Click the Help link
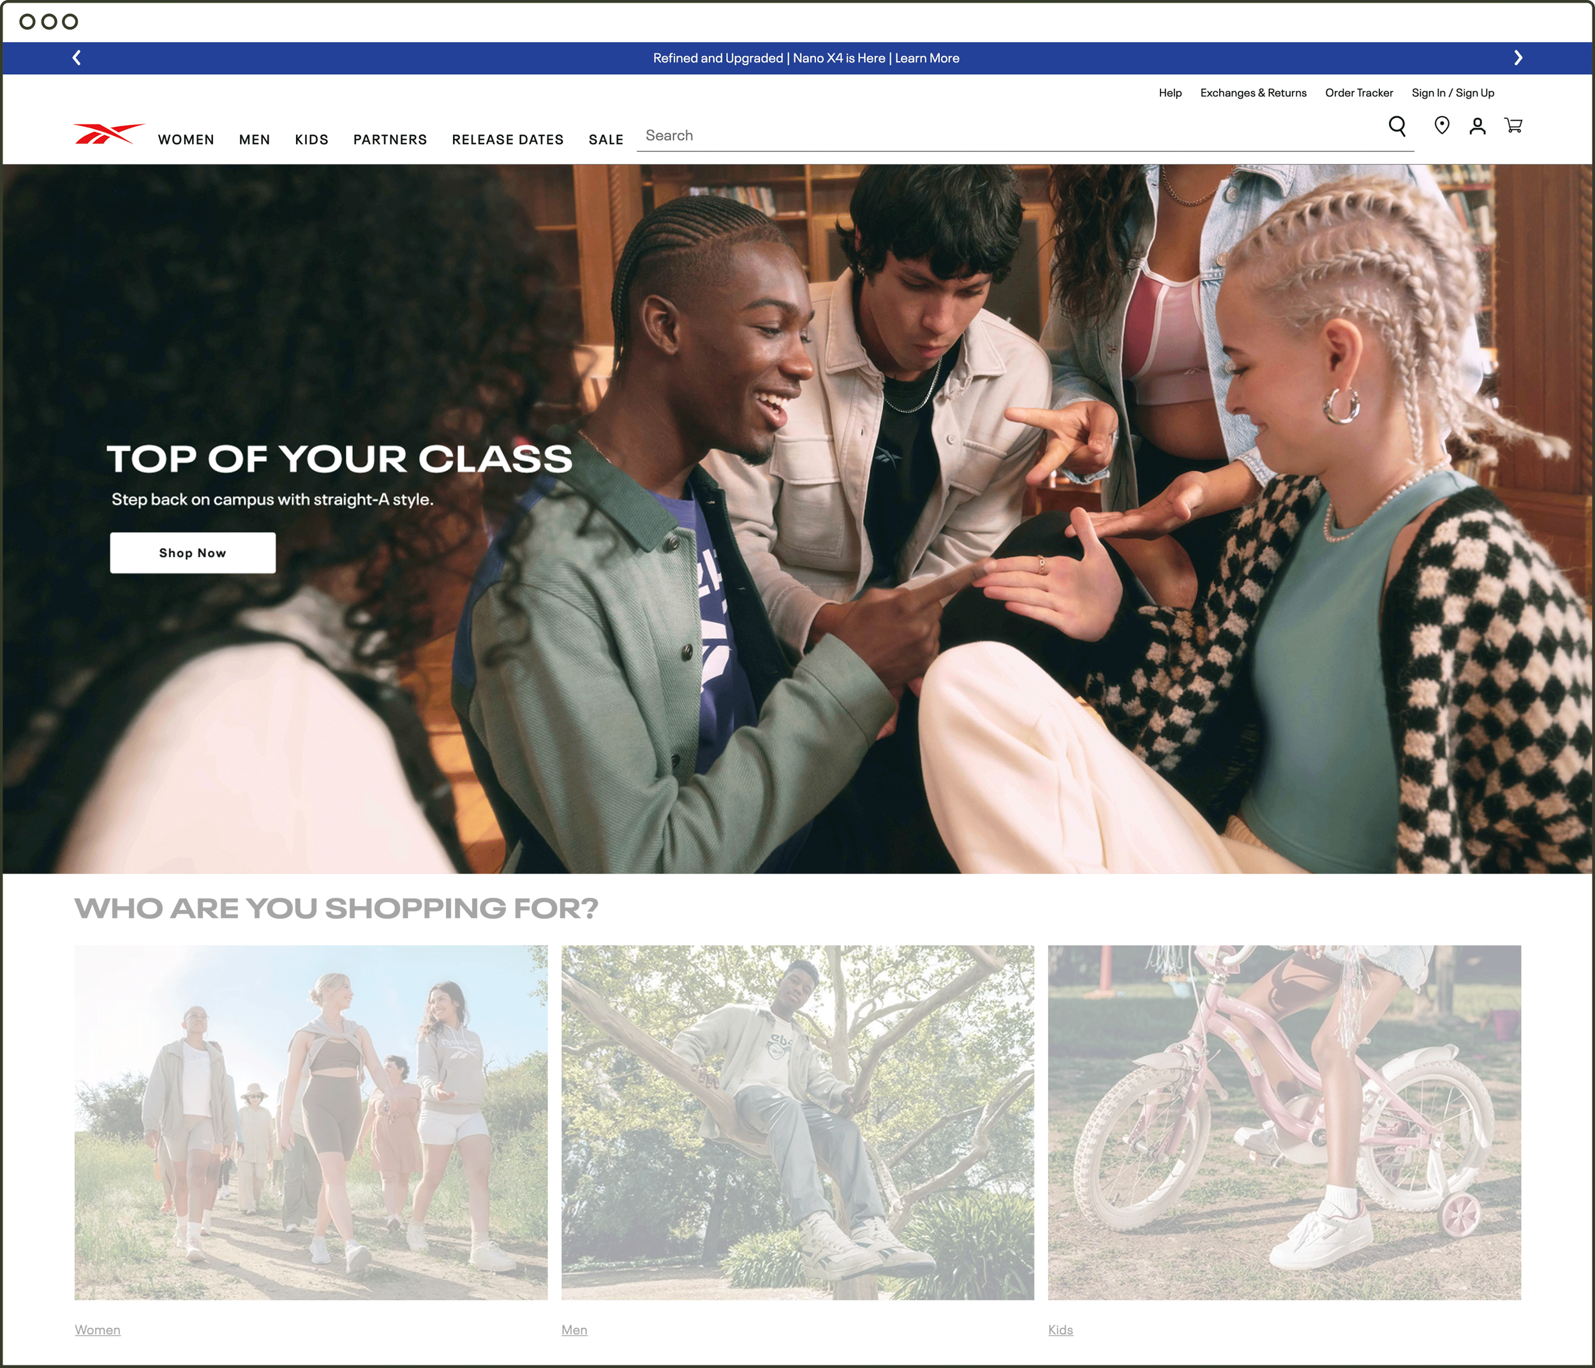This screenshot has height=1368, width=1595. pos(1170,93)
